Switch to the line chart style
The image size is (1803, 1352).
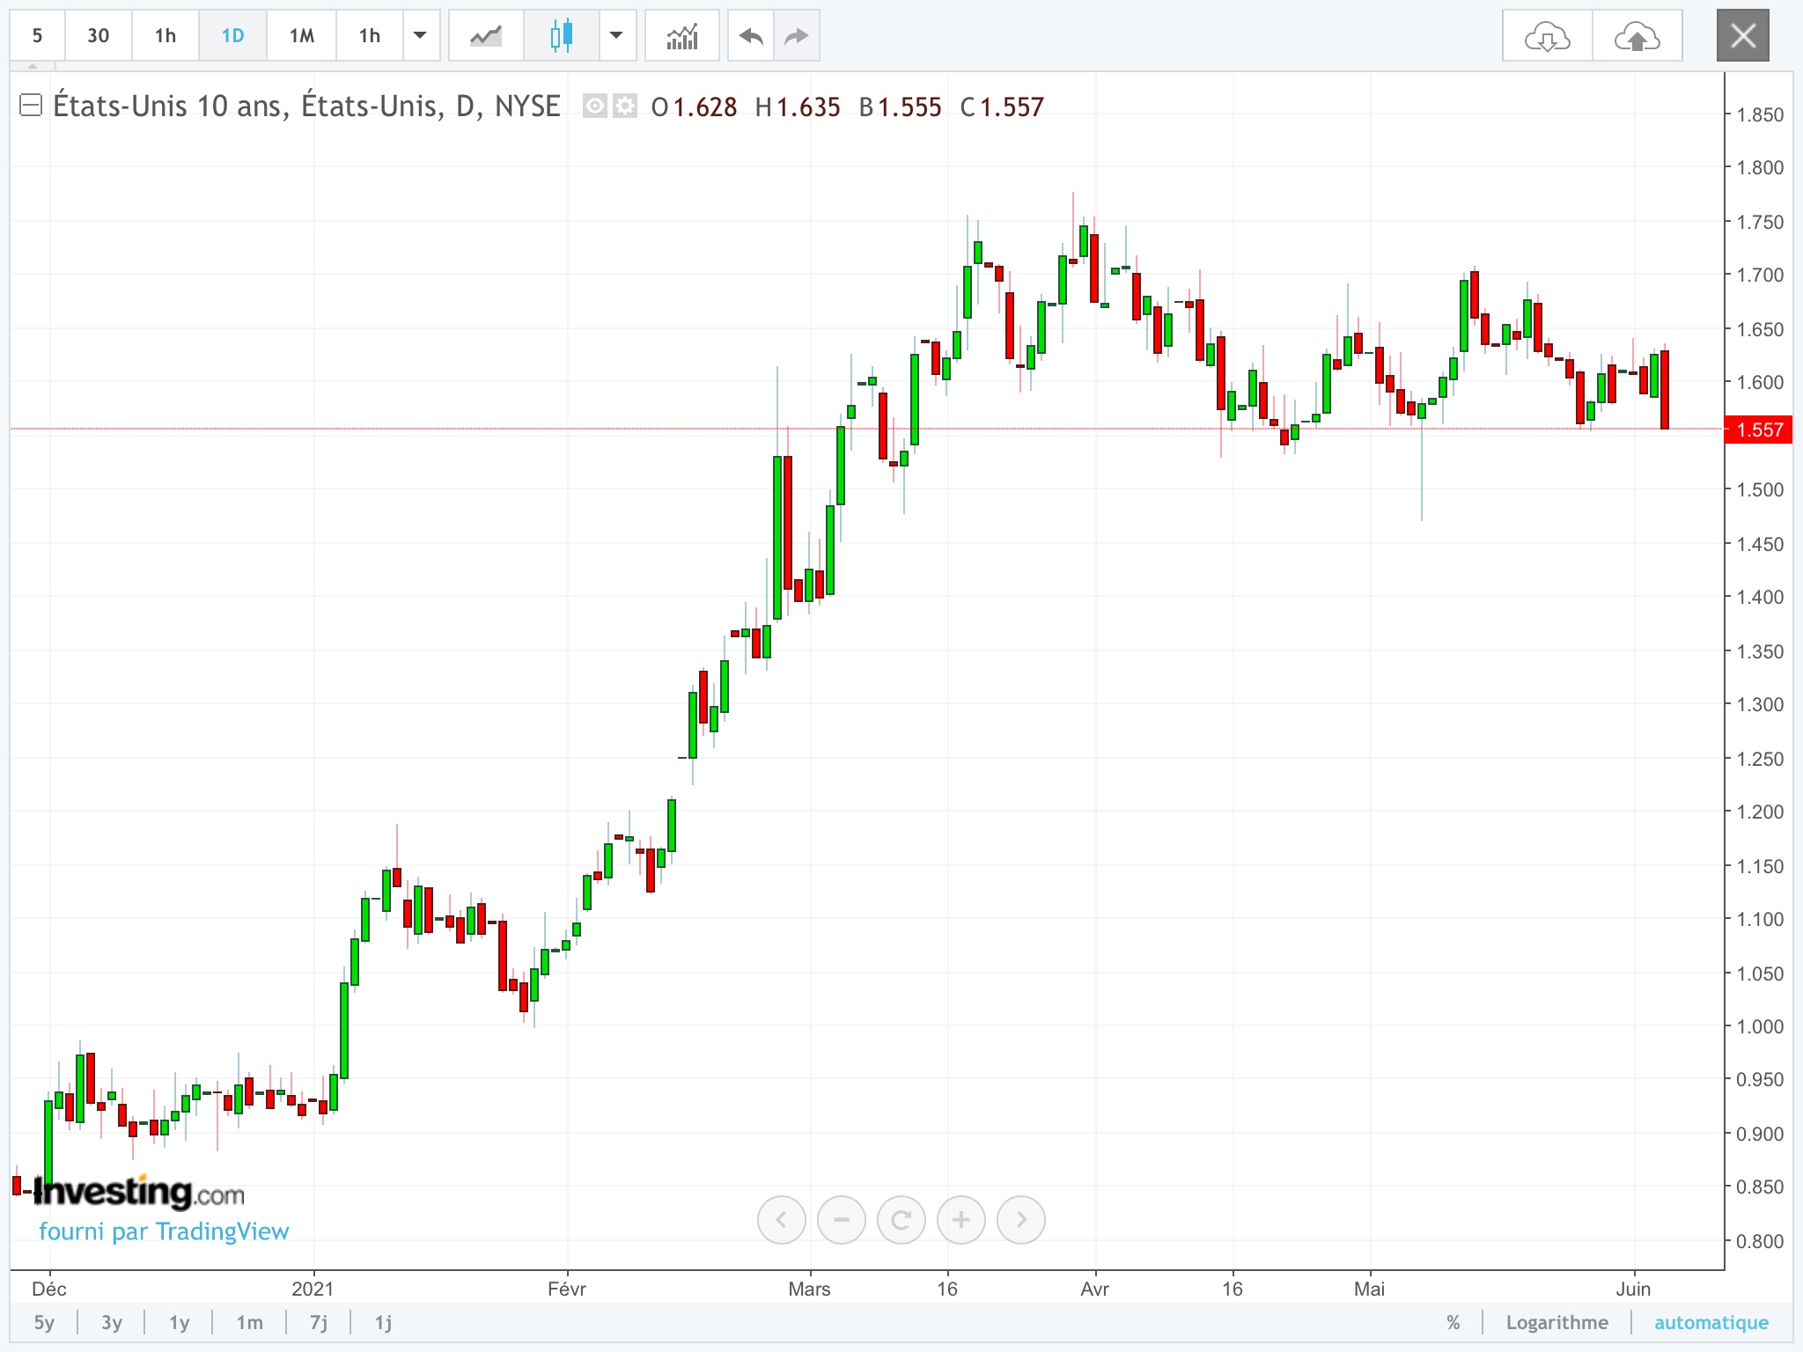pos(486,36)
